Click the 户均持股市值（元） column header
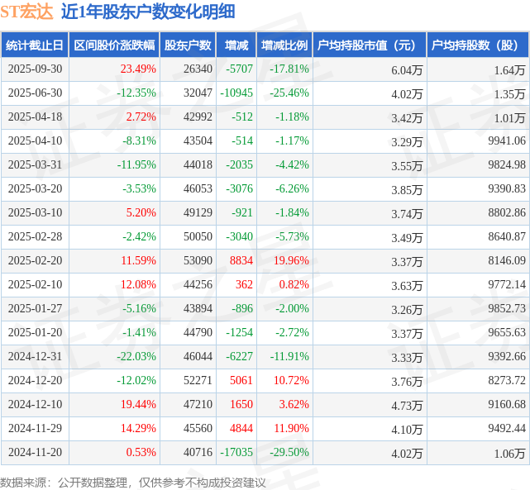Screen dimensions: 530x490 (370, 45)
